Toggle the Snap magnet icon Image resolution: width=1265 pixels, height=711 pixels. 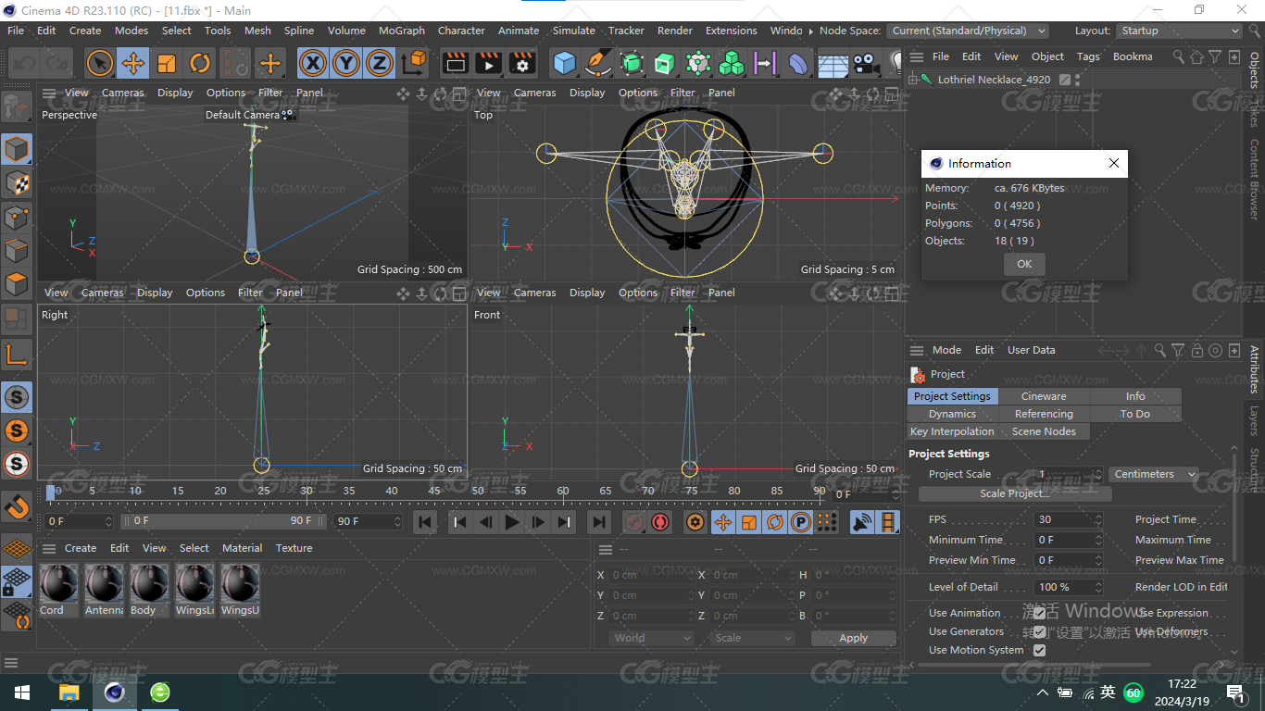pyautogui.click(x=17, y=506)
